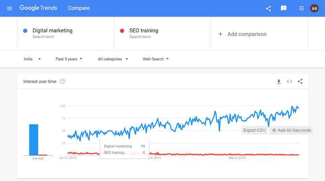Open the Past 5 years dropdown
Image resolution: width=325 pixels, height=181 pixels.
(x=69, y=59)
